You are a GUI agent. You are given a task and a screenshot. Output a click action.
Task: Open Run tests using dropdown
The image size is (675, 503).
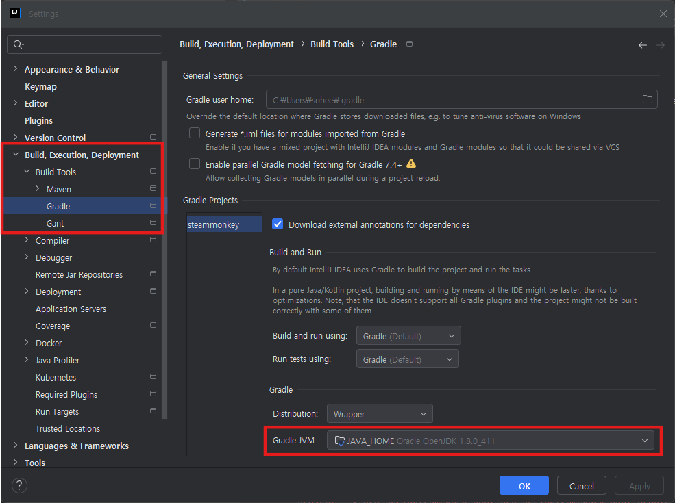coord(407,359)
